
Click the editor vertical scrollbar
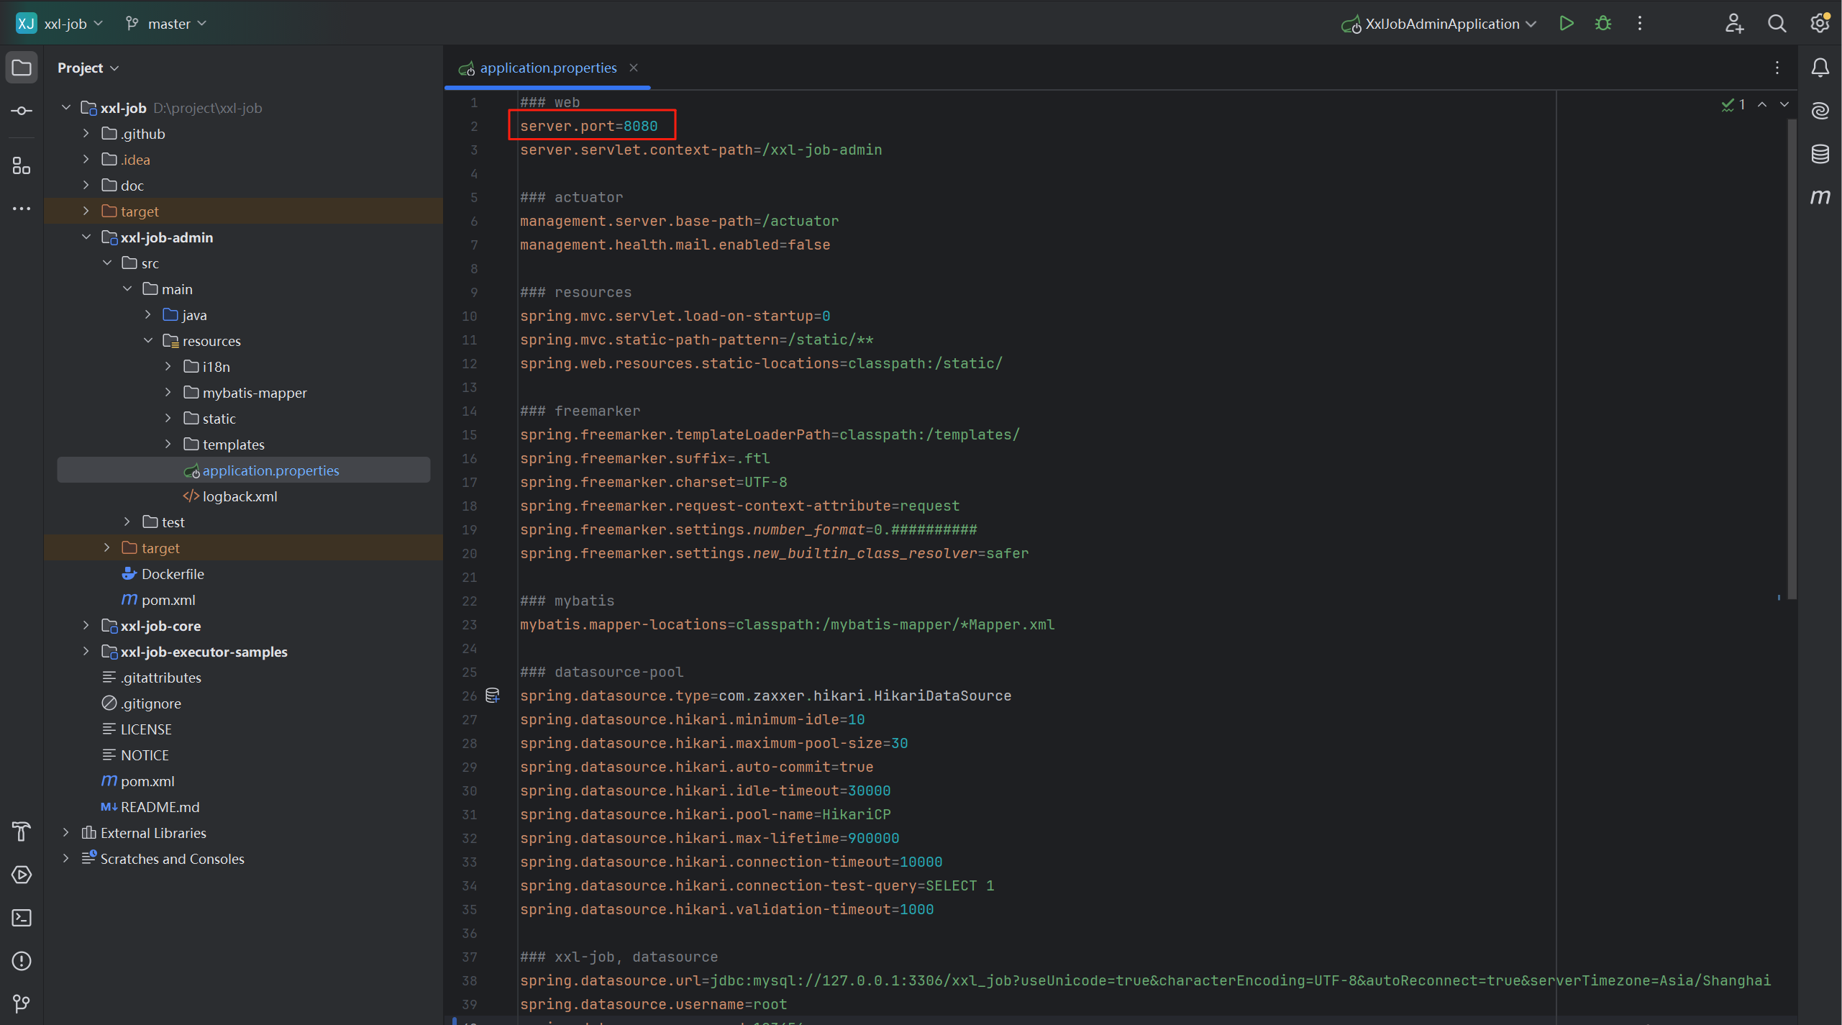tap(1791, 358)
